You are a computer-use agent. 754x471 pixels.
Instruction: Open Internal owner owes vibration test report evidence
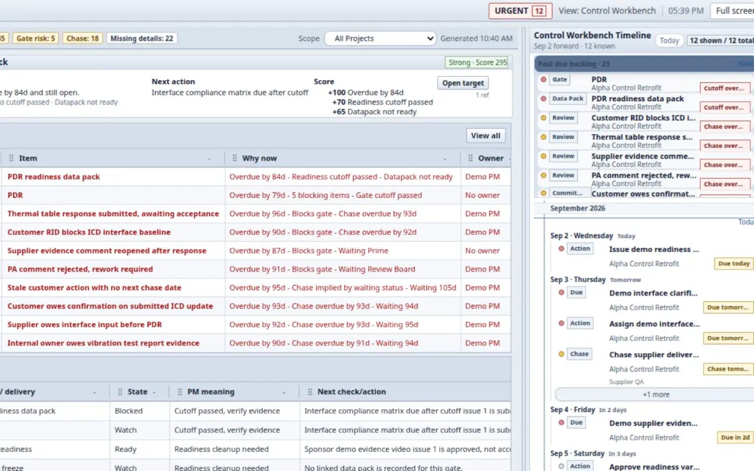tap(103, 343)
